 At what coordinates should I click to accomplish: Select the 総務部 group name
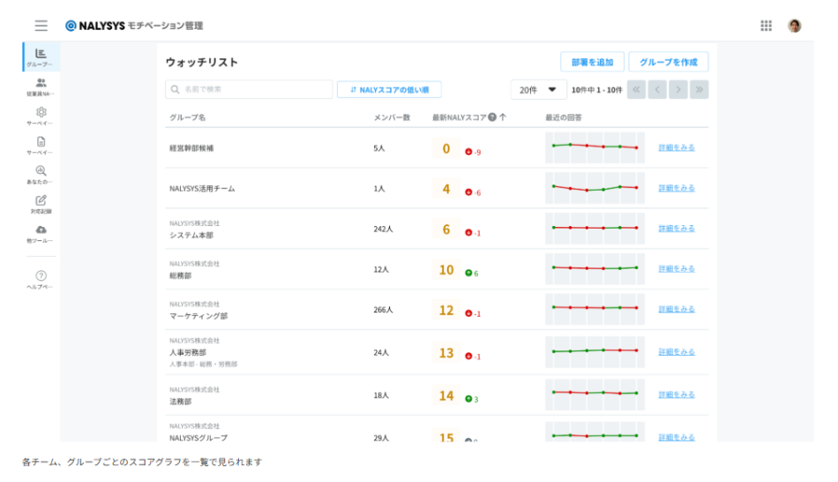click(x=180, y=275)
